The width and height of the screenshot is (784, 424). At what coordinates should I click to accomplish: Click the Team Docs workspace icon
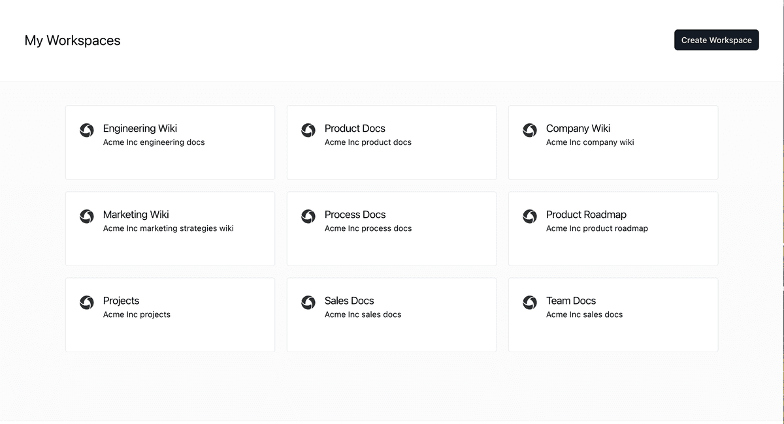pyautogui.click(x=530, y=303)
